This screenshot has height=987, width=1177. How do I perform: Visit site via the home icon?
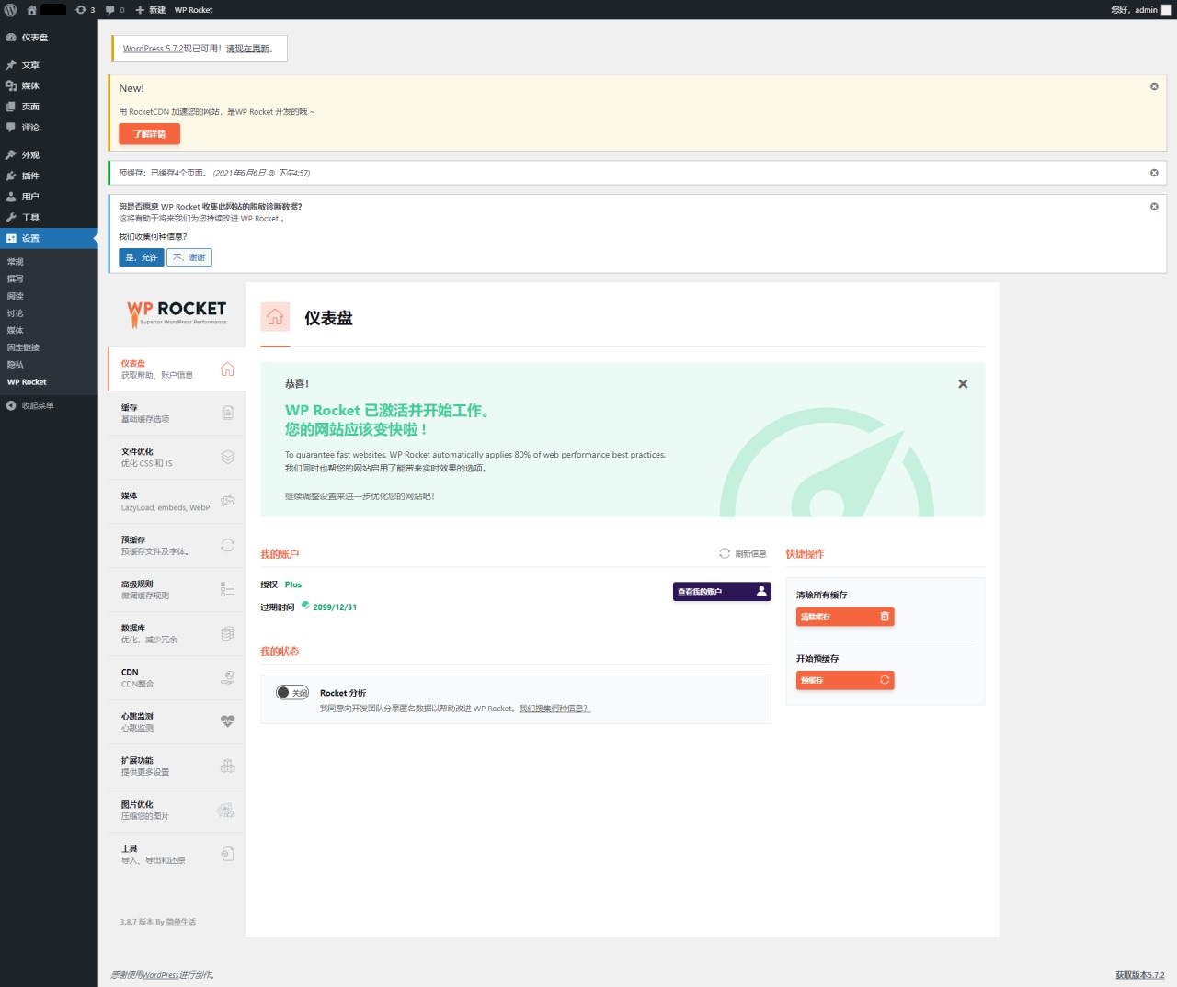pyautogui.click(x=31, y=9)
